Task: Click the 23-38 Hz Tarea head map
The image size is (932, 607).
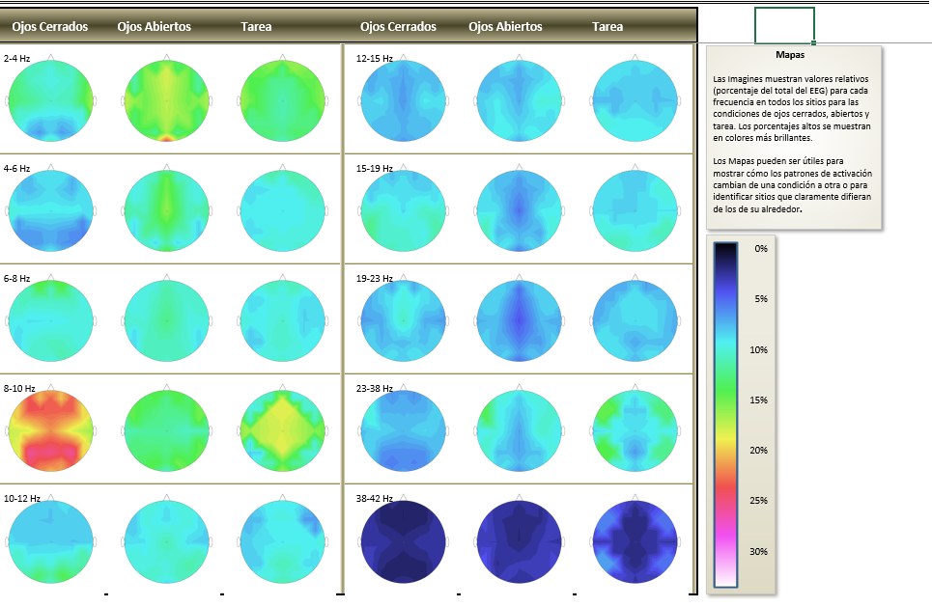Action: (x=635, y=430)
